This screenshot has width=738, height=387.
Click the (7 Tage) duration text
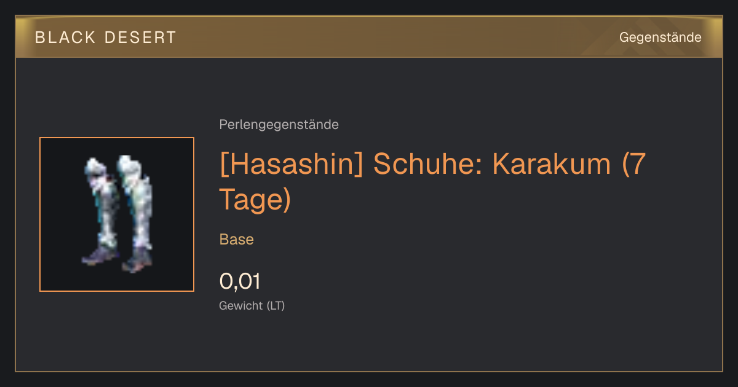(x=432, y=182)
